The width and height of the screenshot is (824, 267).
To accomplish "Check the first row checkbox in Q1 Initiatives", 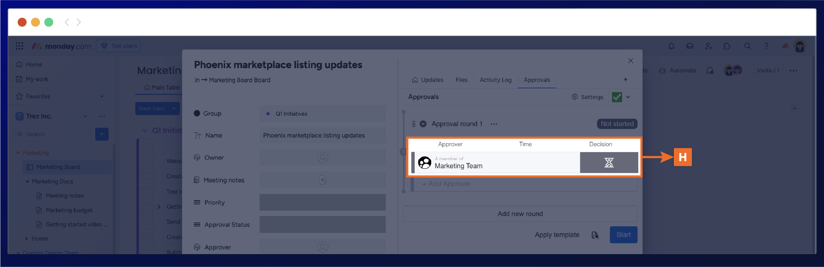I will coord(146,146).
